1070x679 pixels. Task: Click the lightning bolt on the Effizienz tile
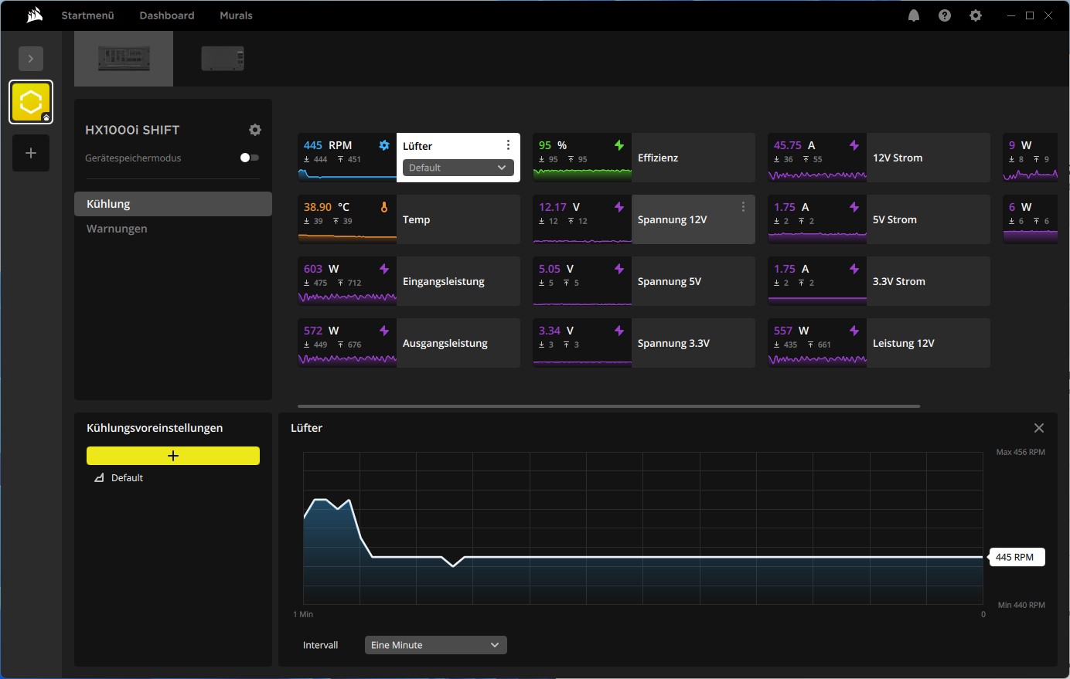point(619,144)
